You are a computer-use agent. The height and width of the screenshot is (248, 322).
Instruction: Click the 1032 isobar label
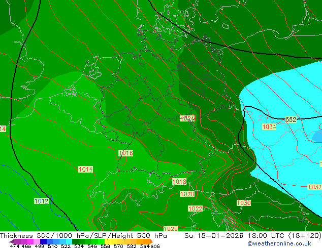coord(314,187)
